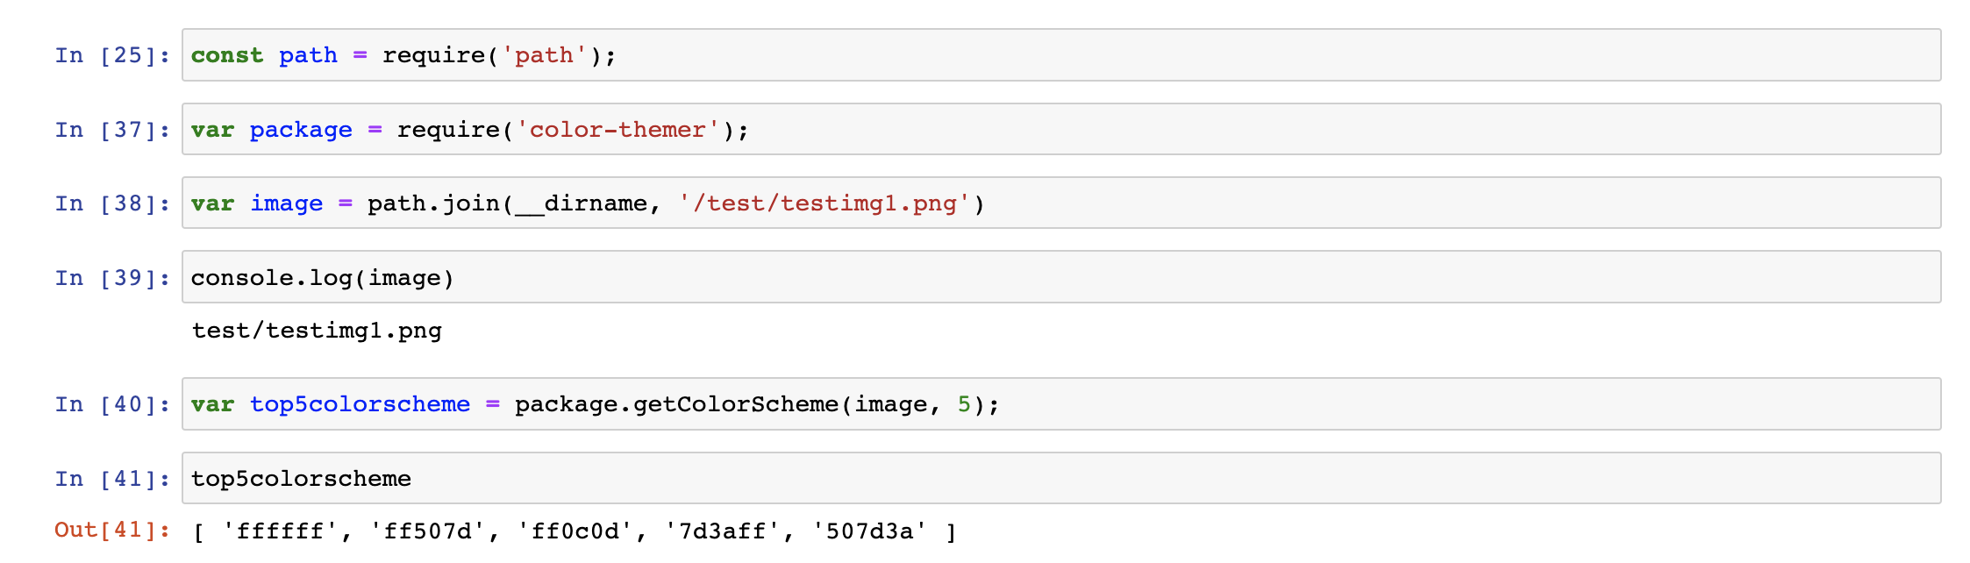Screen dimensions: 1970x563
Task: Click the '/test/testimg1.png' string literal
Action: pos(824,203)
